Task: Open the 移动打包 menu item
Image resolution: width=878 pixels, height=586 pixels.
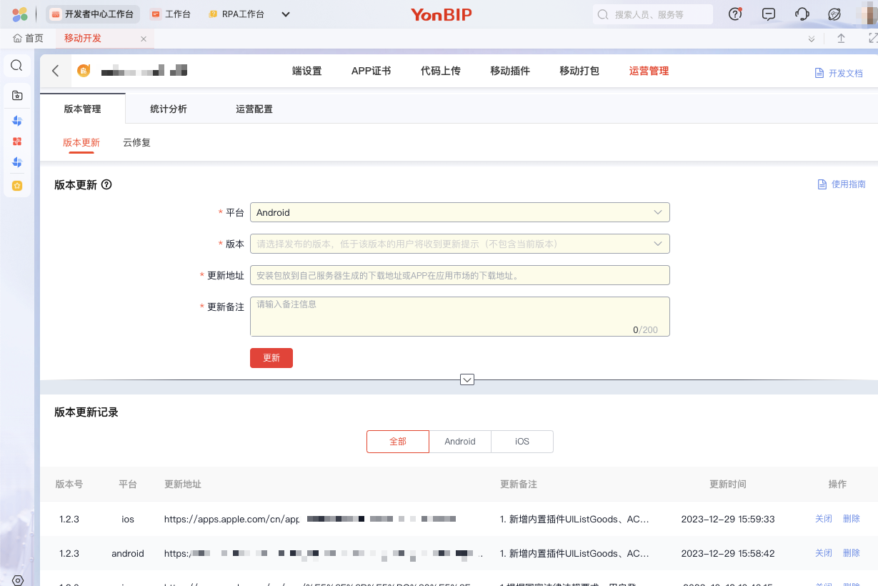Action: (x=579, y=71)
